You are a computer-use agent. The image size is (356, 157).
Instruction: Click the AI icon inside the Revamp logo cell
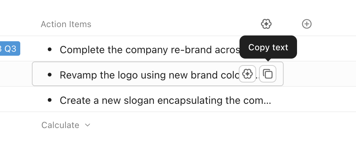(247, 74)
